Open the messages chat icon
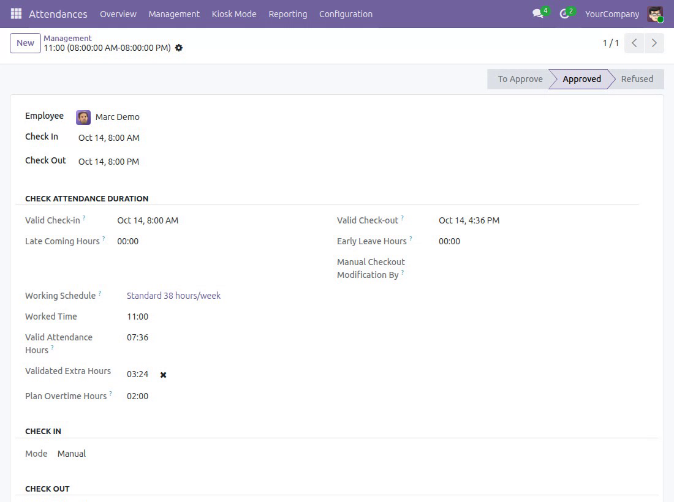The image size is (674, 502). coord(538,13)
